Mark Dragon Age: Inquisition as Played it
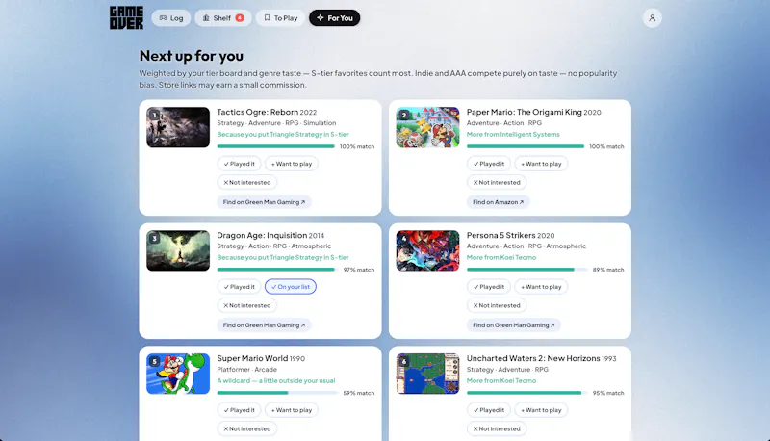This screenshot has height=441, width=770. 239,287
